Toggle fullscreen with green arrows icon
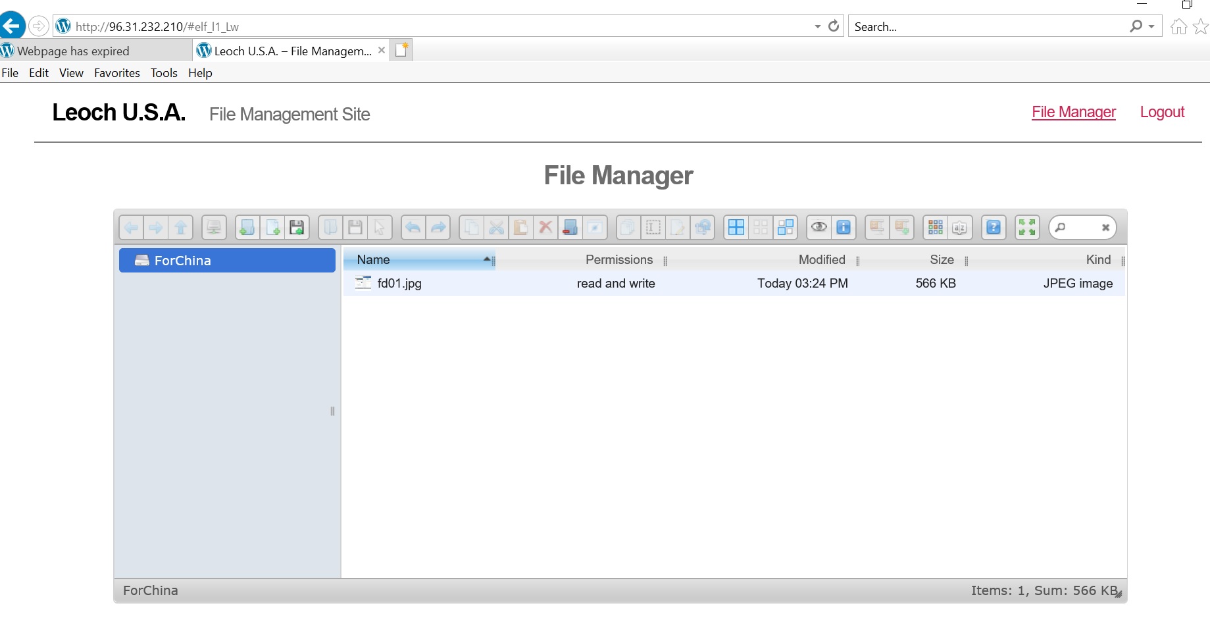Viewport: 1210px width, 620px height. [1027, 228]
